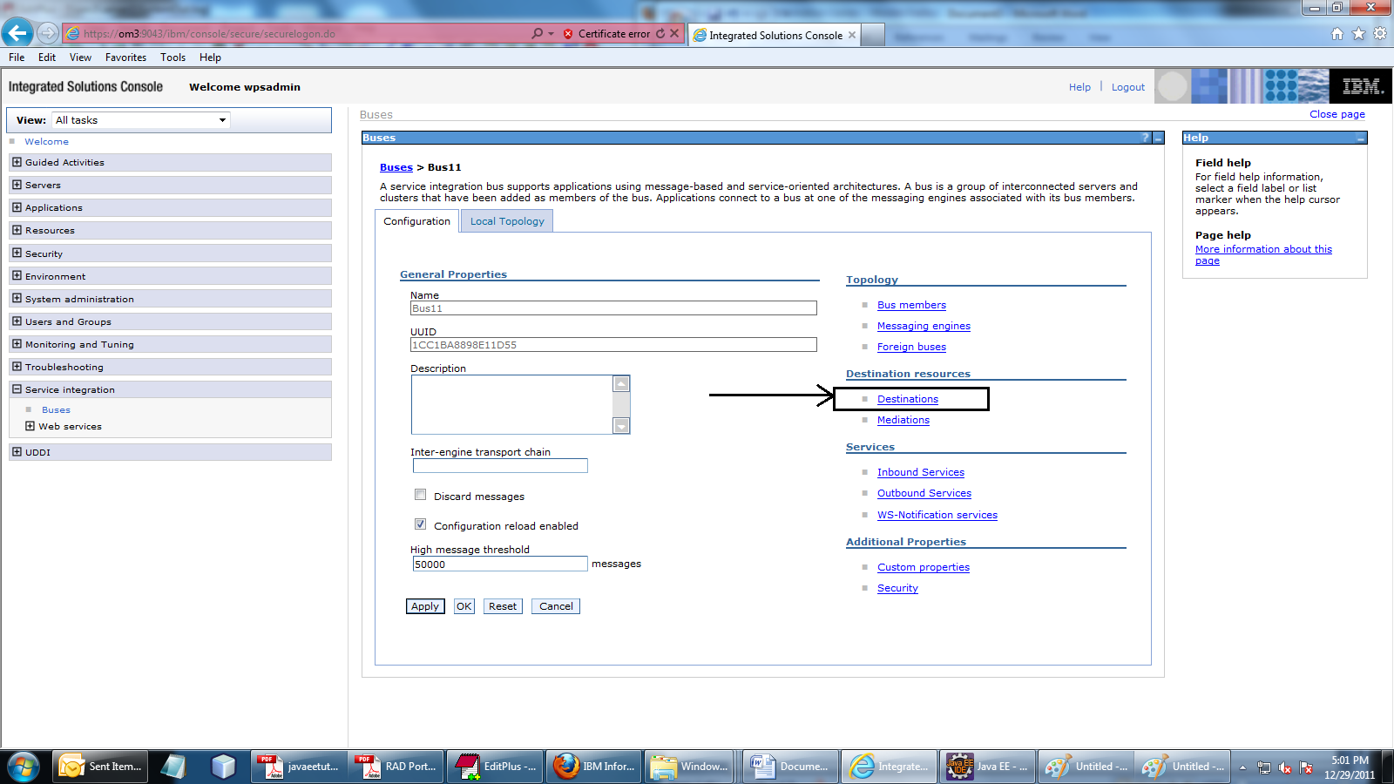Switch to Firefox IBM Infor taskbar button
This screenshot has height=784, width=1394.
coord(594,767)
